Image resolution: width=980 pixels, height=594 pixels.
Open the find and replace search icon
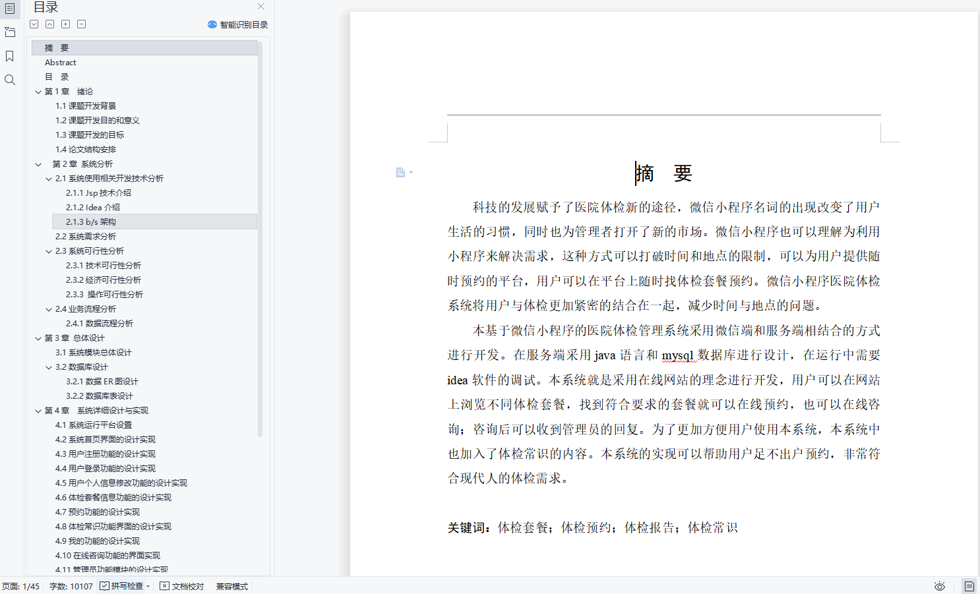pyautogui.click(x=10, y=80)
